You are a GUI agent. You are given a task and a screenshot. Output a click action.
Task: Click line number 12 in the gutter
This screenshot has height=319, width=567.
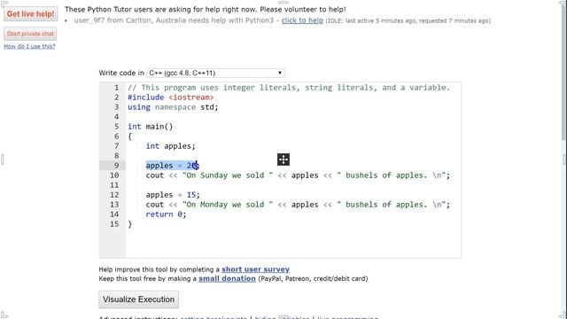point(114,195)
